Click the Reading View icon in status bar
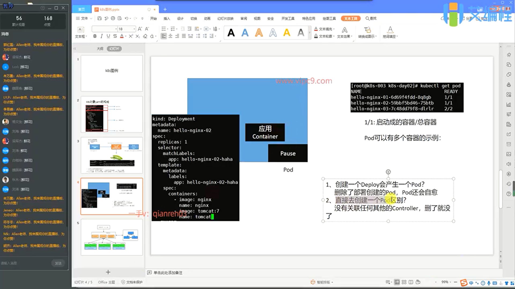 coord(411,282)
